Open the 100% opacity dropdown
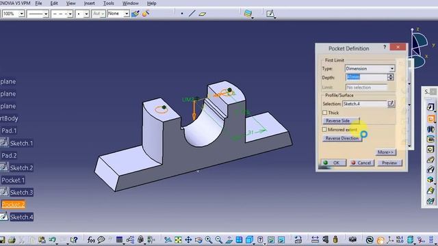This screenshot has width=438, height=246. click(21, 14)
